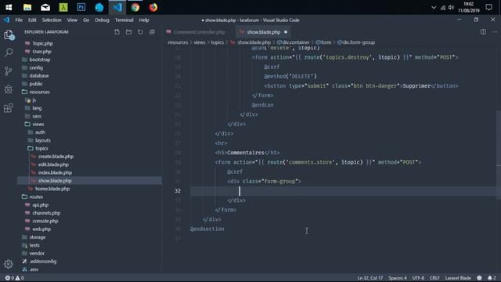Switch to show.blade.php editor tab
This screenshot has width=501, height=282.
264,32
